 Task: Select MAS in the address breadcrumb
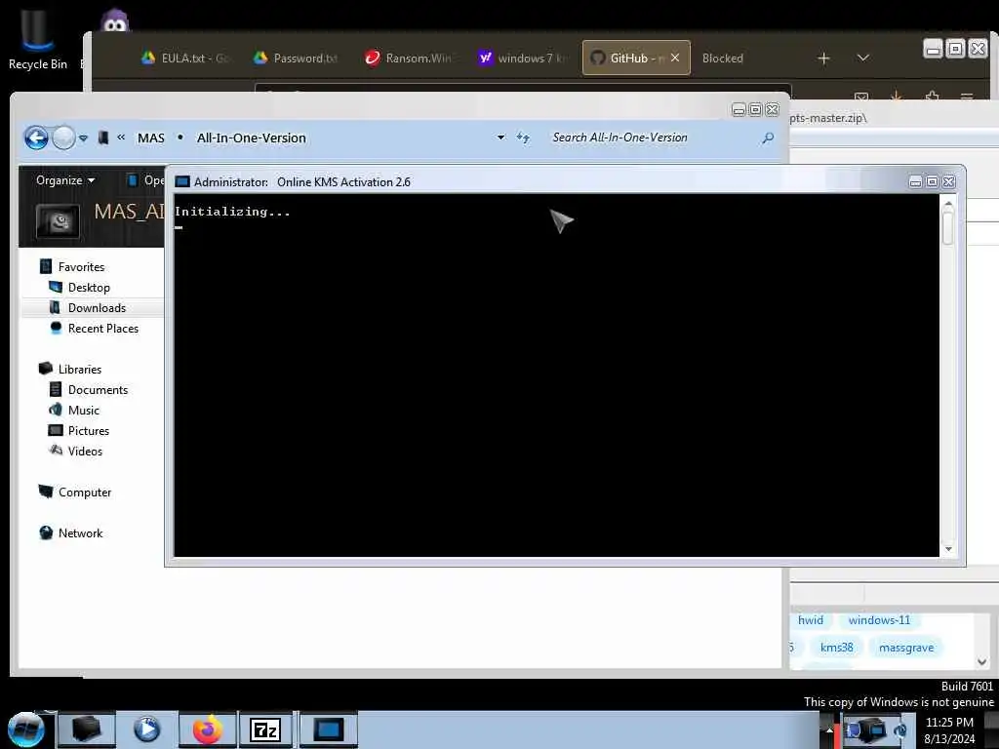point(151,138)
